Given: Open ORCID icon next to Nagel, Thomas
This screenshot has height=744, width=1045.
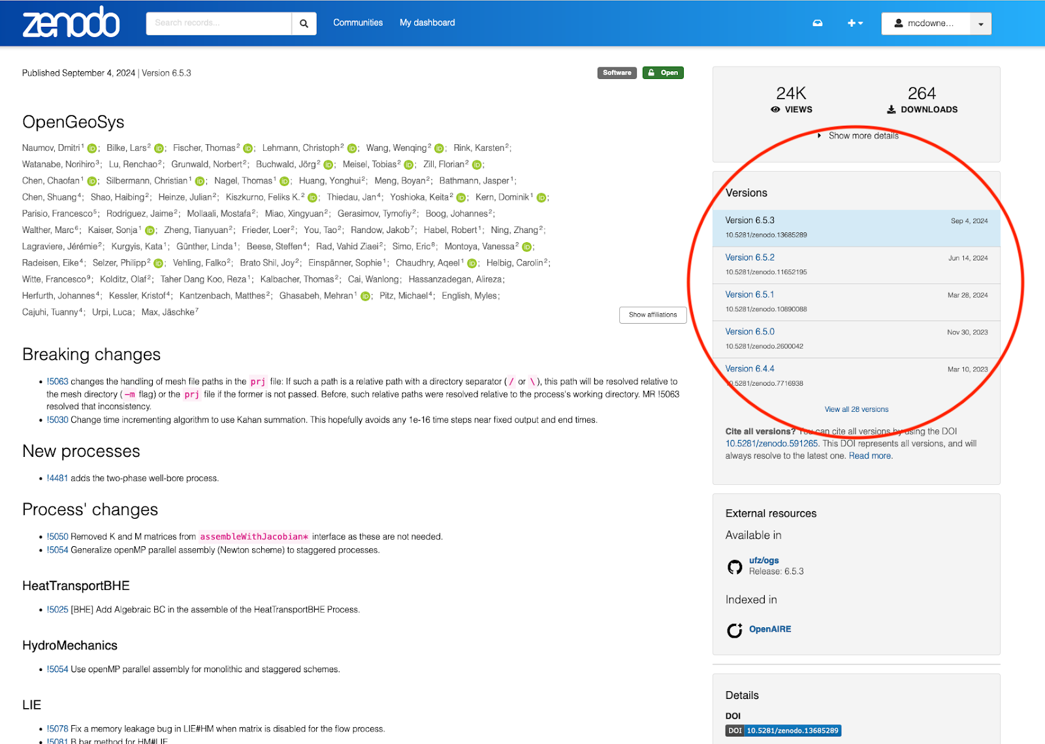Looking at the screenshot, I should click(284, 181).
